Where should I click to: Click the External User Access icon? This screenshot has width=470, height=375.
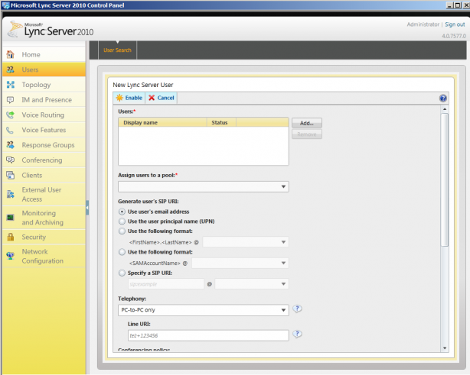pyautogui.click(x=11, y=195)
